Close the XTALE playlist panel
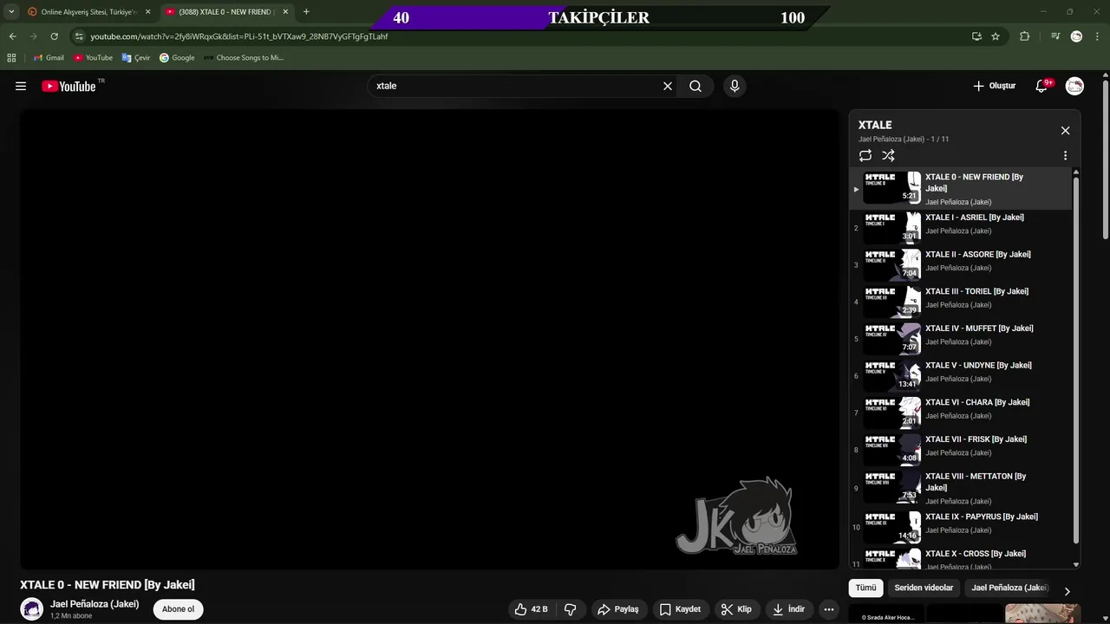 point(1065,131)
